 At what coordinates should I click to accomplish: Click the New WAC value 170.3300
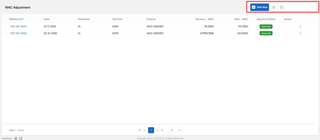click(243, 27)
